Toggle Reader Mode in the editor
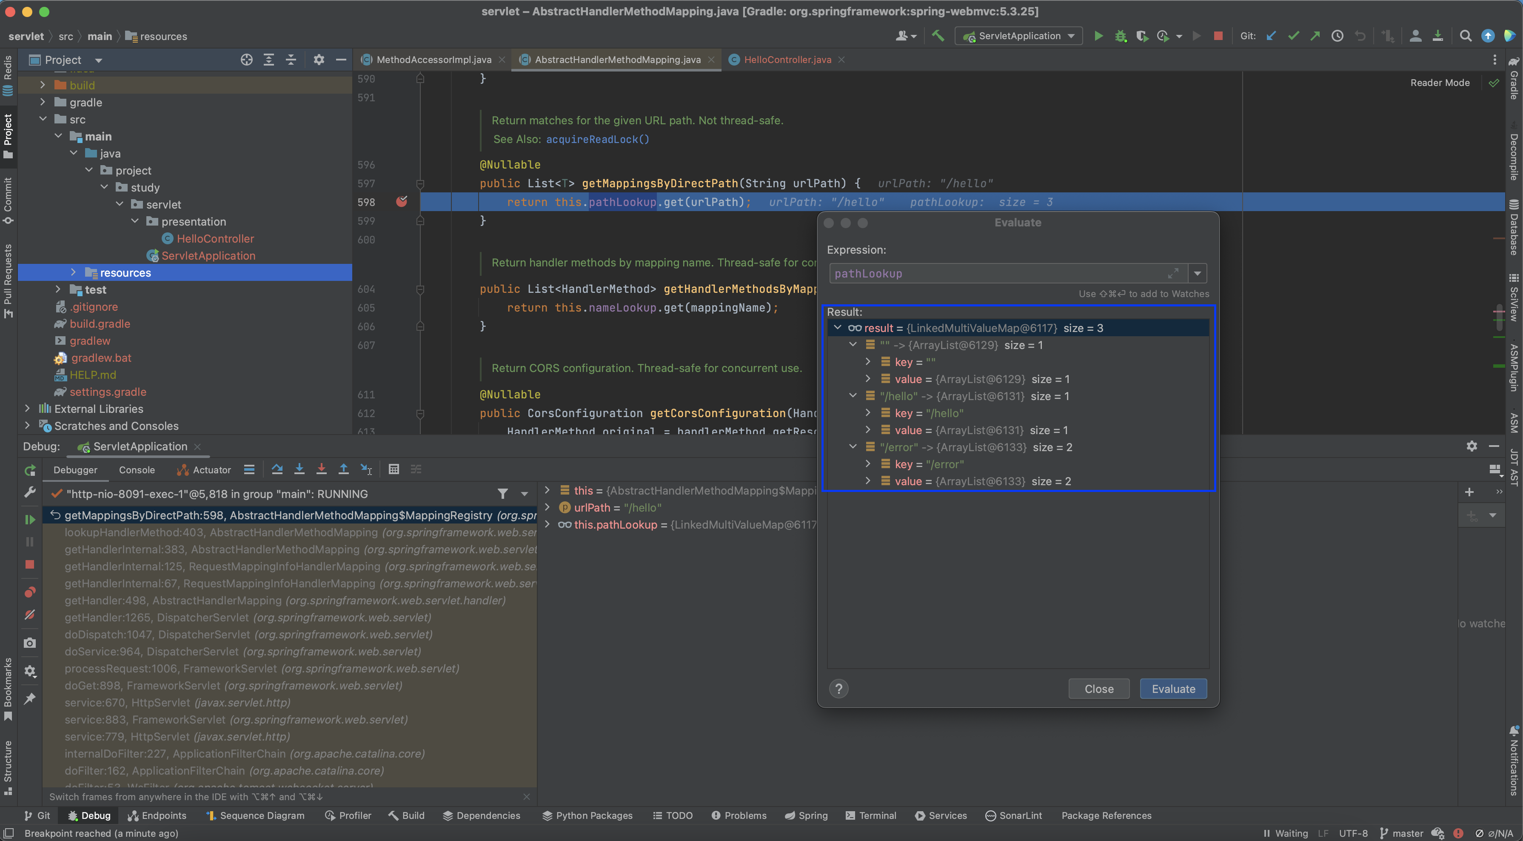Screen dimensions: 1523x841 [x=1440, y=83]
